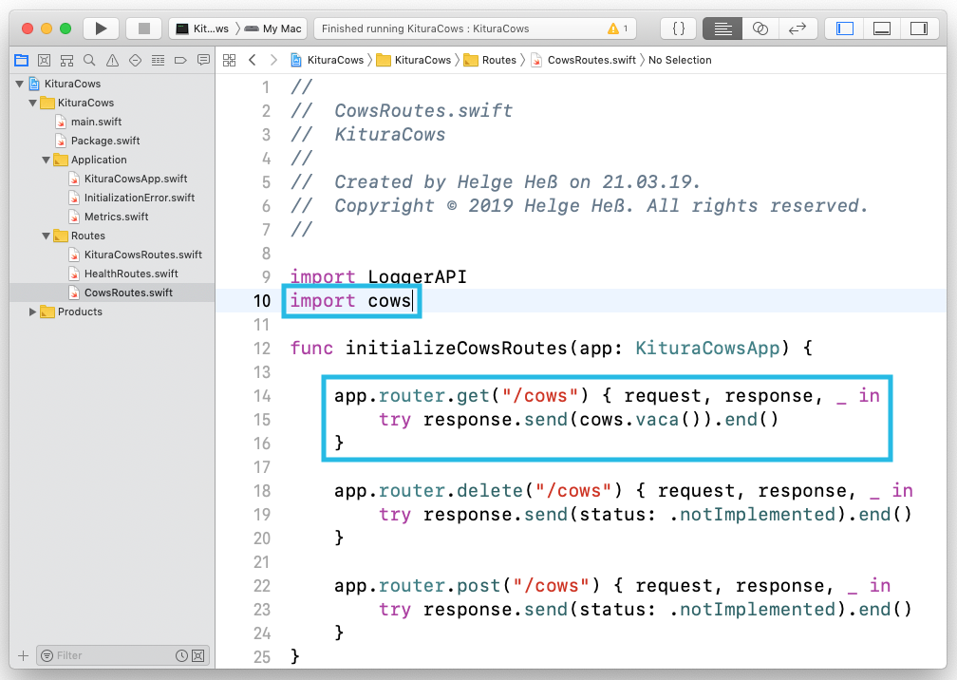This screenshot has height=680, width=957.
Task: Collapse the Routes group
Action: pyautogui.click(x=47, y=236)
